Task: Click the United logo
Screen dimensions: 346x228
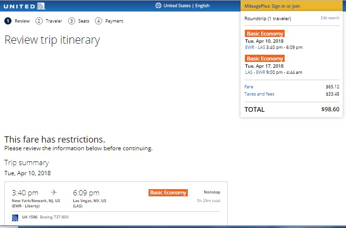Action: (24, 6)
